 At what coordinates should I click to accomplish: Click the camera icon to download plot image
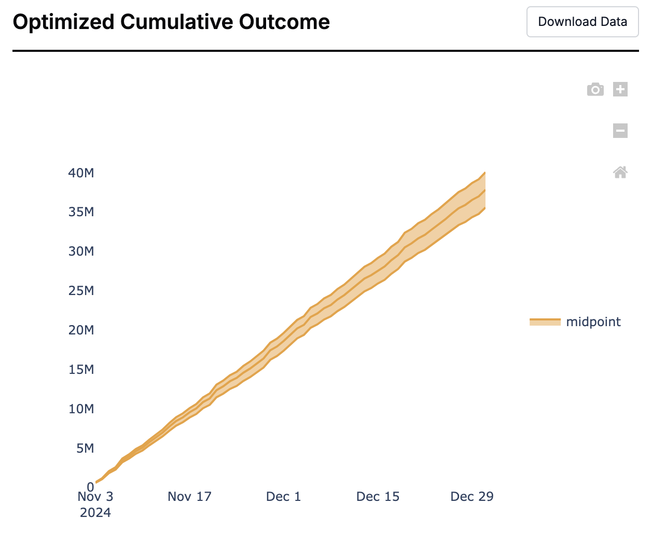(595, 90)
